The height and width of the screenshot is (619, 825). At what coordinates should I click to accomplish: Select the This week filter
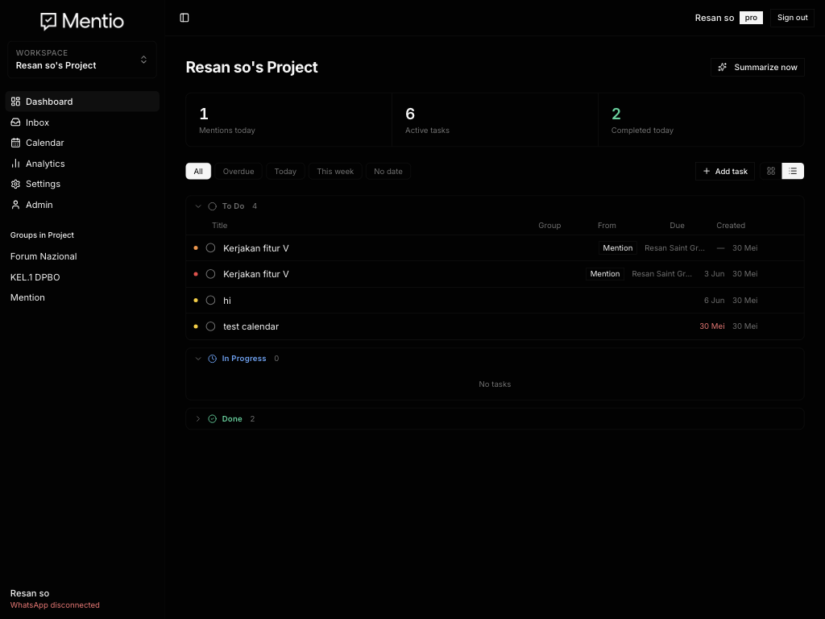pyautogui.click(x=335, y=171)
